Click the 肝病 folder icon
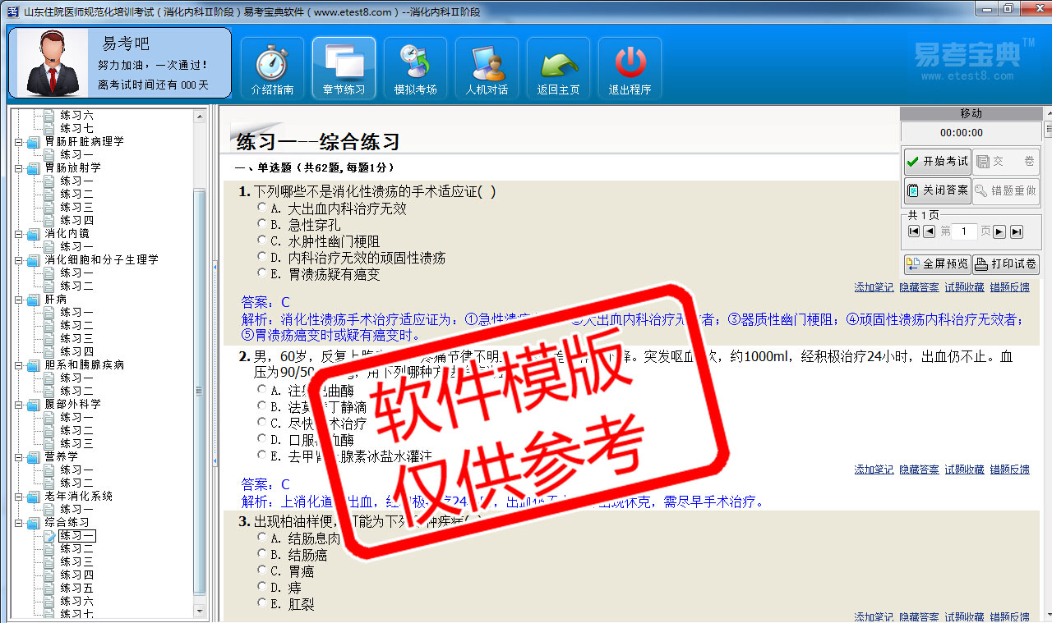 tap(33, 299)
